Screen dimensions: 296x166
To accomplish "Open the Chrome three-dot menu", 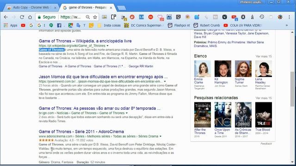I will point(289,17).
